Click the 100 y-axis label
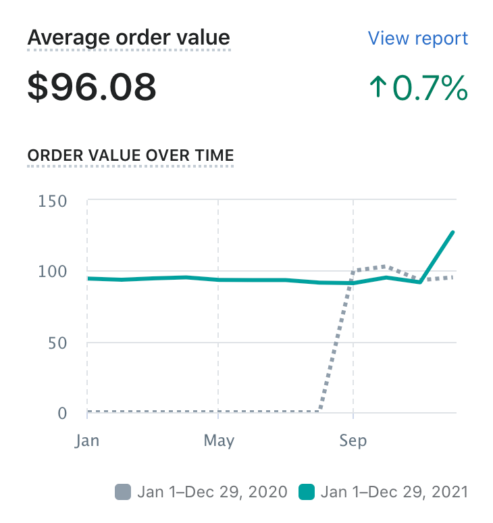493x523 pixels. pos(53,272)
